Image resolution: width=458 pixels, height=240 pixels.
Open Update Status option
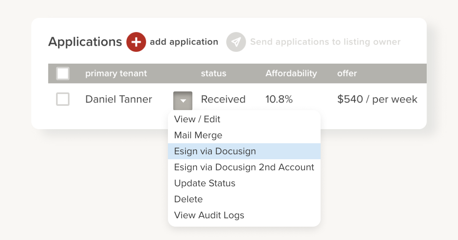tap(205, 183)
